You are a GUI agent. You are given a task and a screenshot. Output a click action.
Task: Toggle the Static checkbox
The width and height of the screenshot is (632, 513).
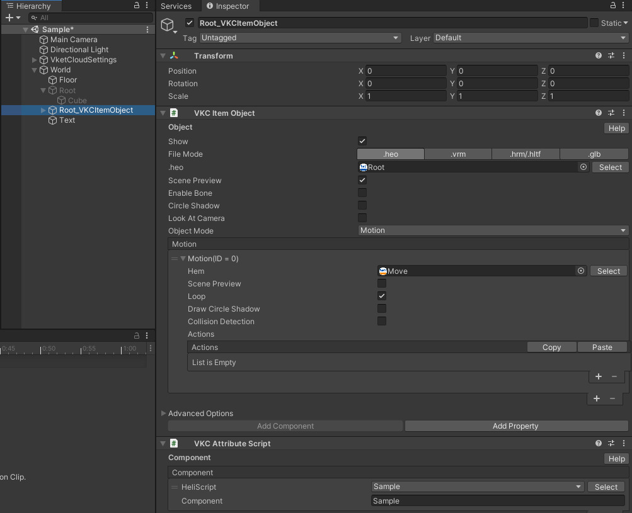[594, 23]
